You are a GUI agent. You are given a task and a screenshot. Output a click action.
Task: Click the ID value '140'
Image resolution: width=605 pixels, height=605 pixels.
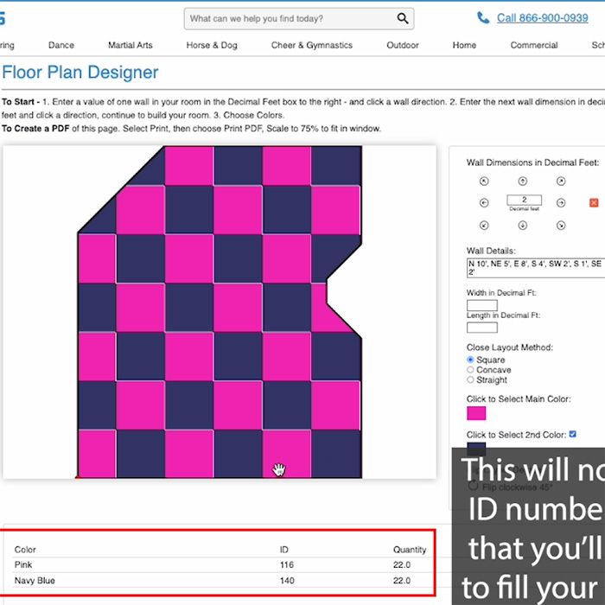tap(287, 580)
